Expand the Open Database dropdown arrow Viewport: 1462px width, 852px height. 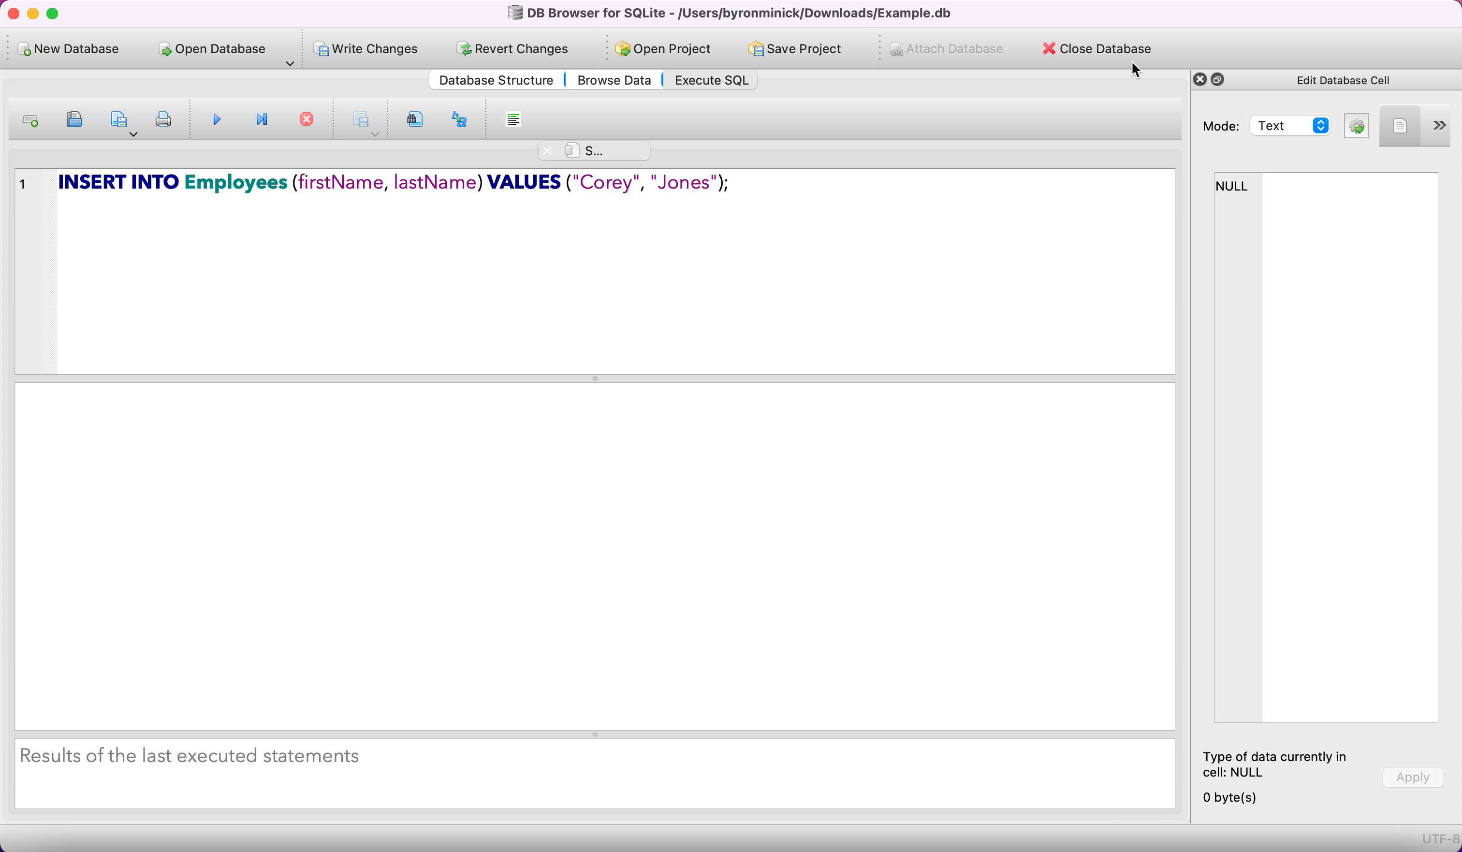coord(290,64)
